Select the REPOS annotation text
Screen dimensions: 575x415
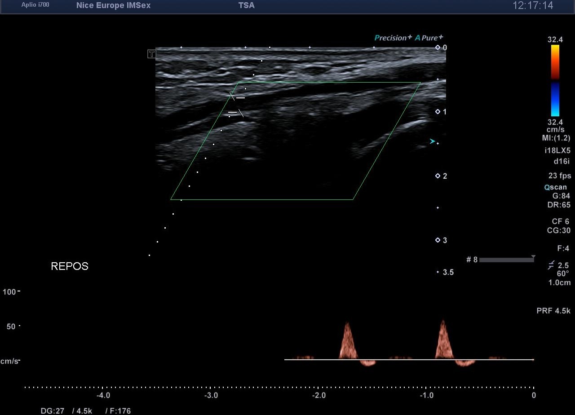[70, 266]
